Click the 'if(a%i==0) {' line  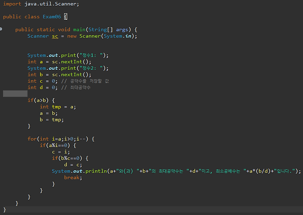tap(58, 145)
